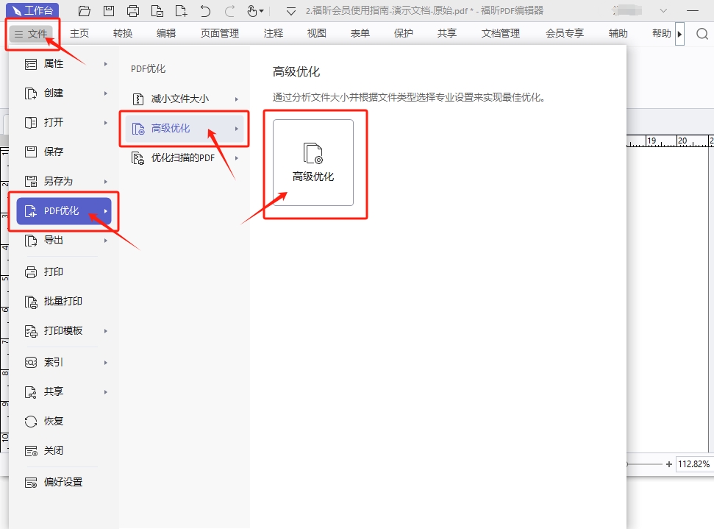This screenshot has width=714, height=529.
Task: Click the zoom slider at bottom right
Action: click(x=643, y=464)
